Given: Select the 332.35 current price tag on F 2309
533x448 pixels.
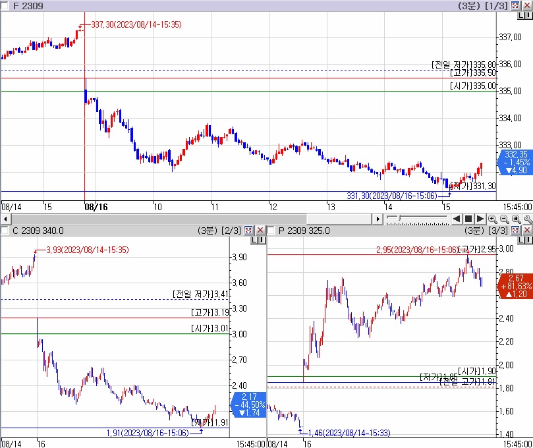Looking at the screenshot, I should coord(515,162).
